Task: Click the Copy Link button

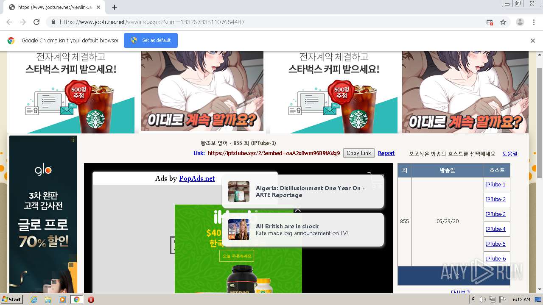Action: point(358,153)
